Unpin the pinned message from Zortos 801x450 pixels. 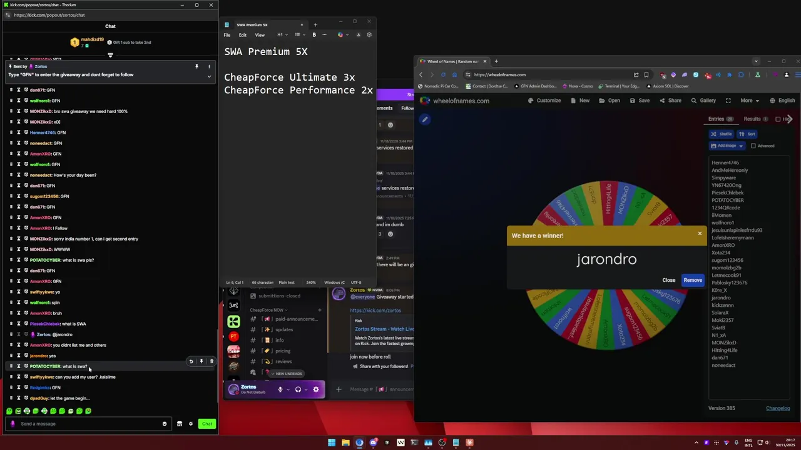[x=196, y=66]
